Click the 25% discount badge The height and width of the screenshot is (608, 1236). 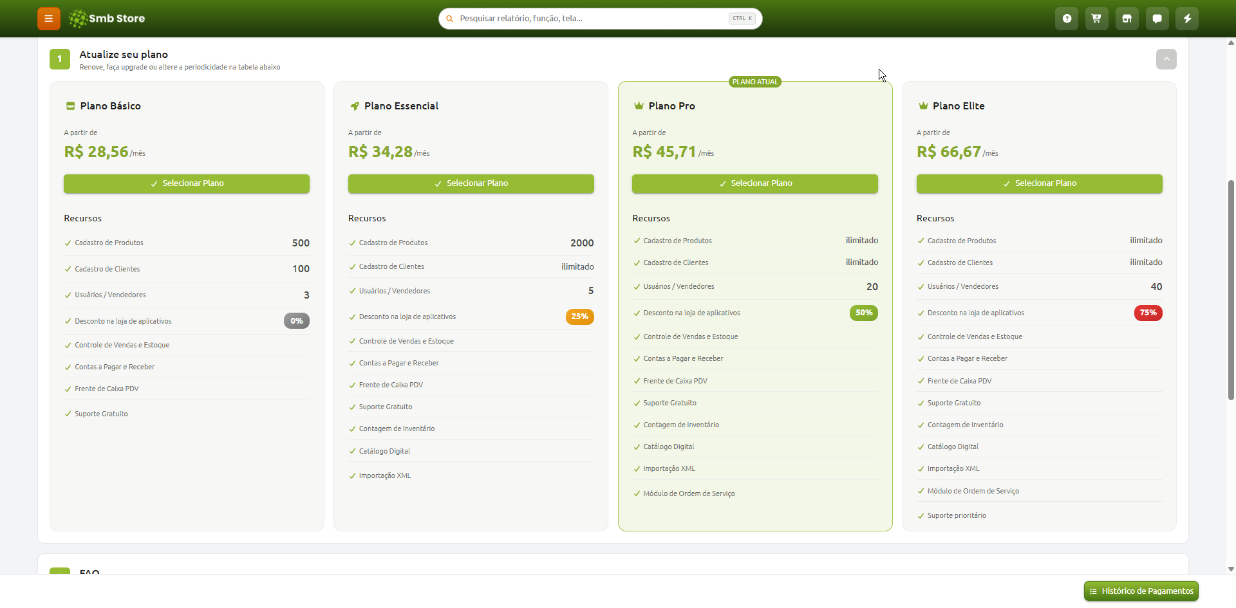[580, 317]
